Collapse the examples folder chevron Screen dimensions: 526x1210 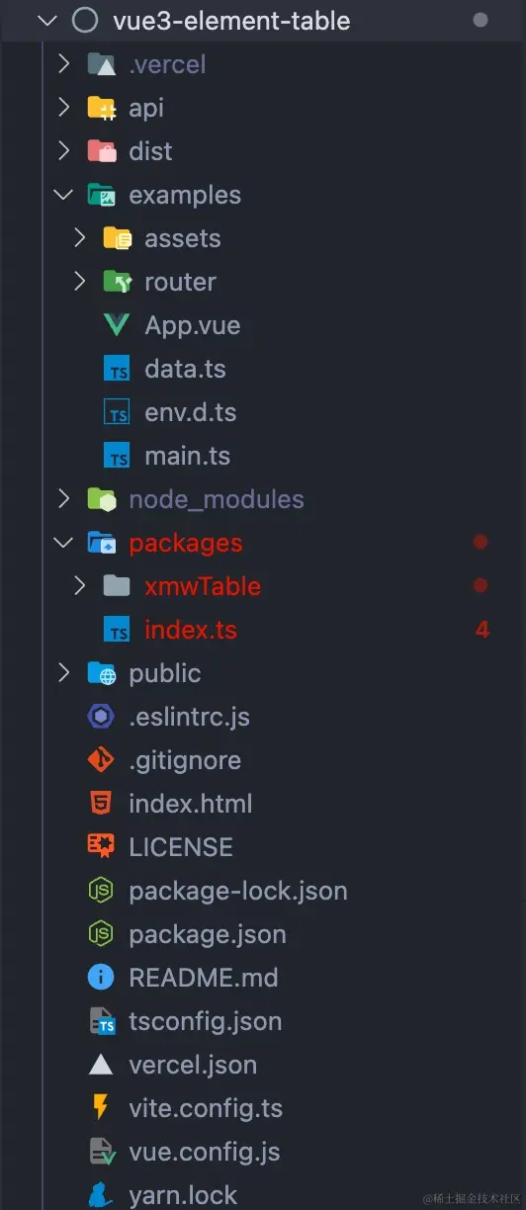pos(64,195)
